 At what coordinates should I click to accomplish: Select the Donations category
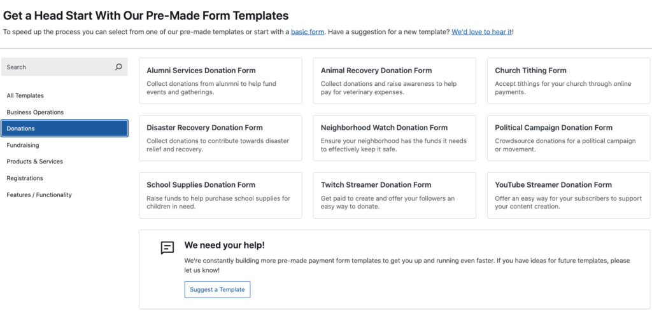(x=64, y=128)
